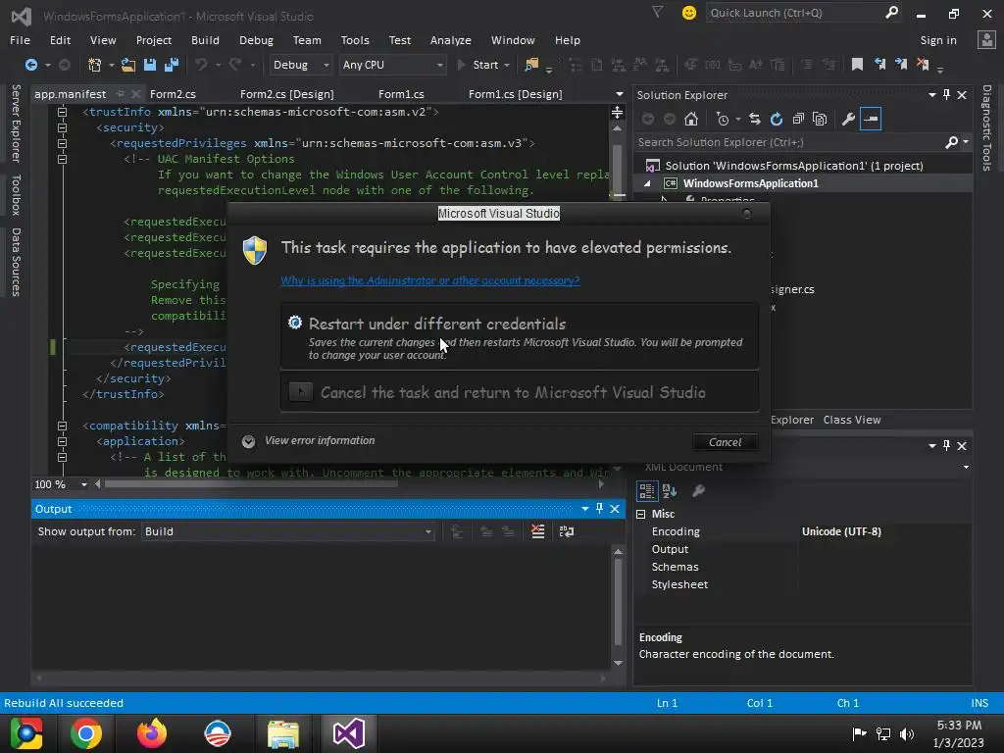Click the Find in Files toolbar icon
The width and height of the screenshot is (1004, 753).
click(x=531, y=65)
